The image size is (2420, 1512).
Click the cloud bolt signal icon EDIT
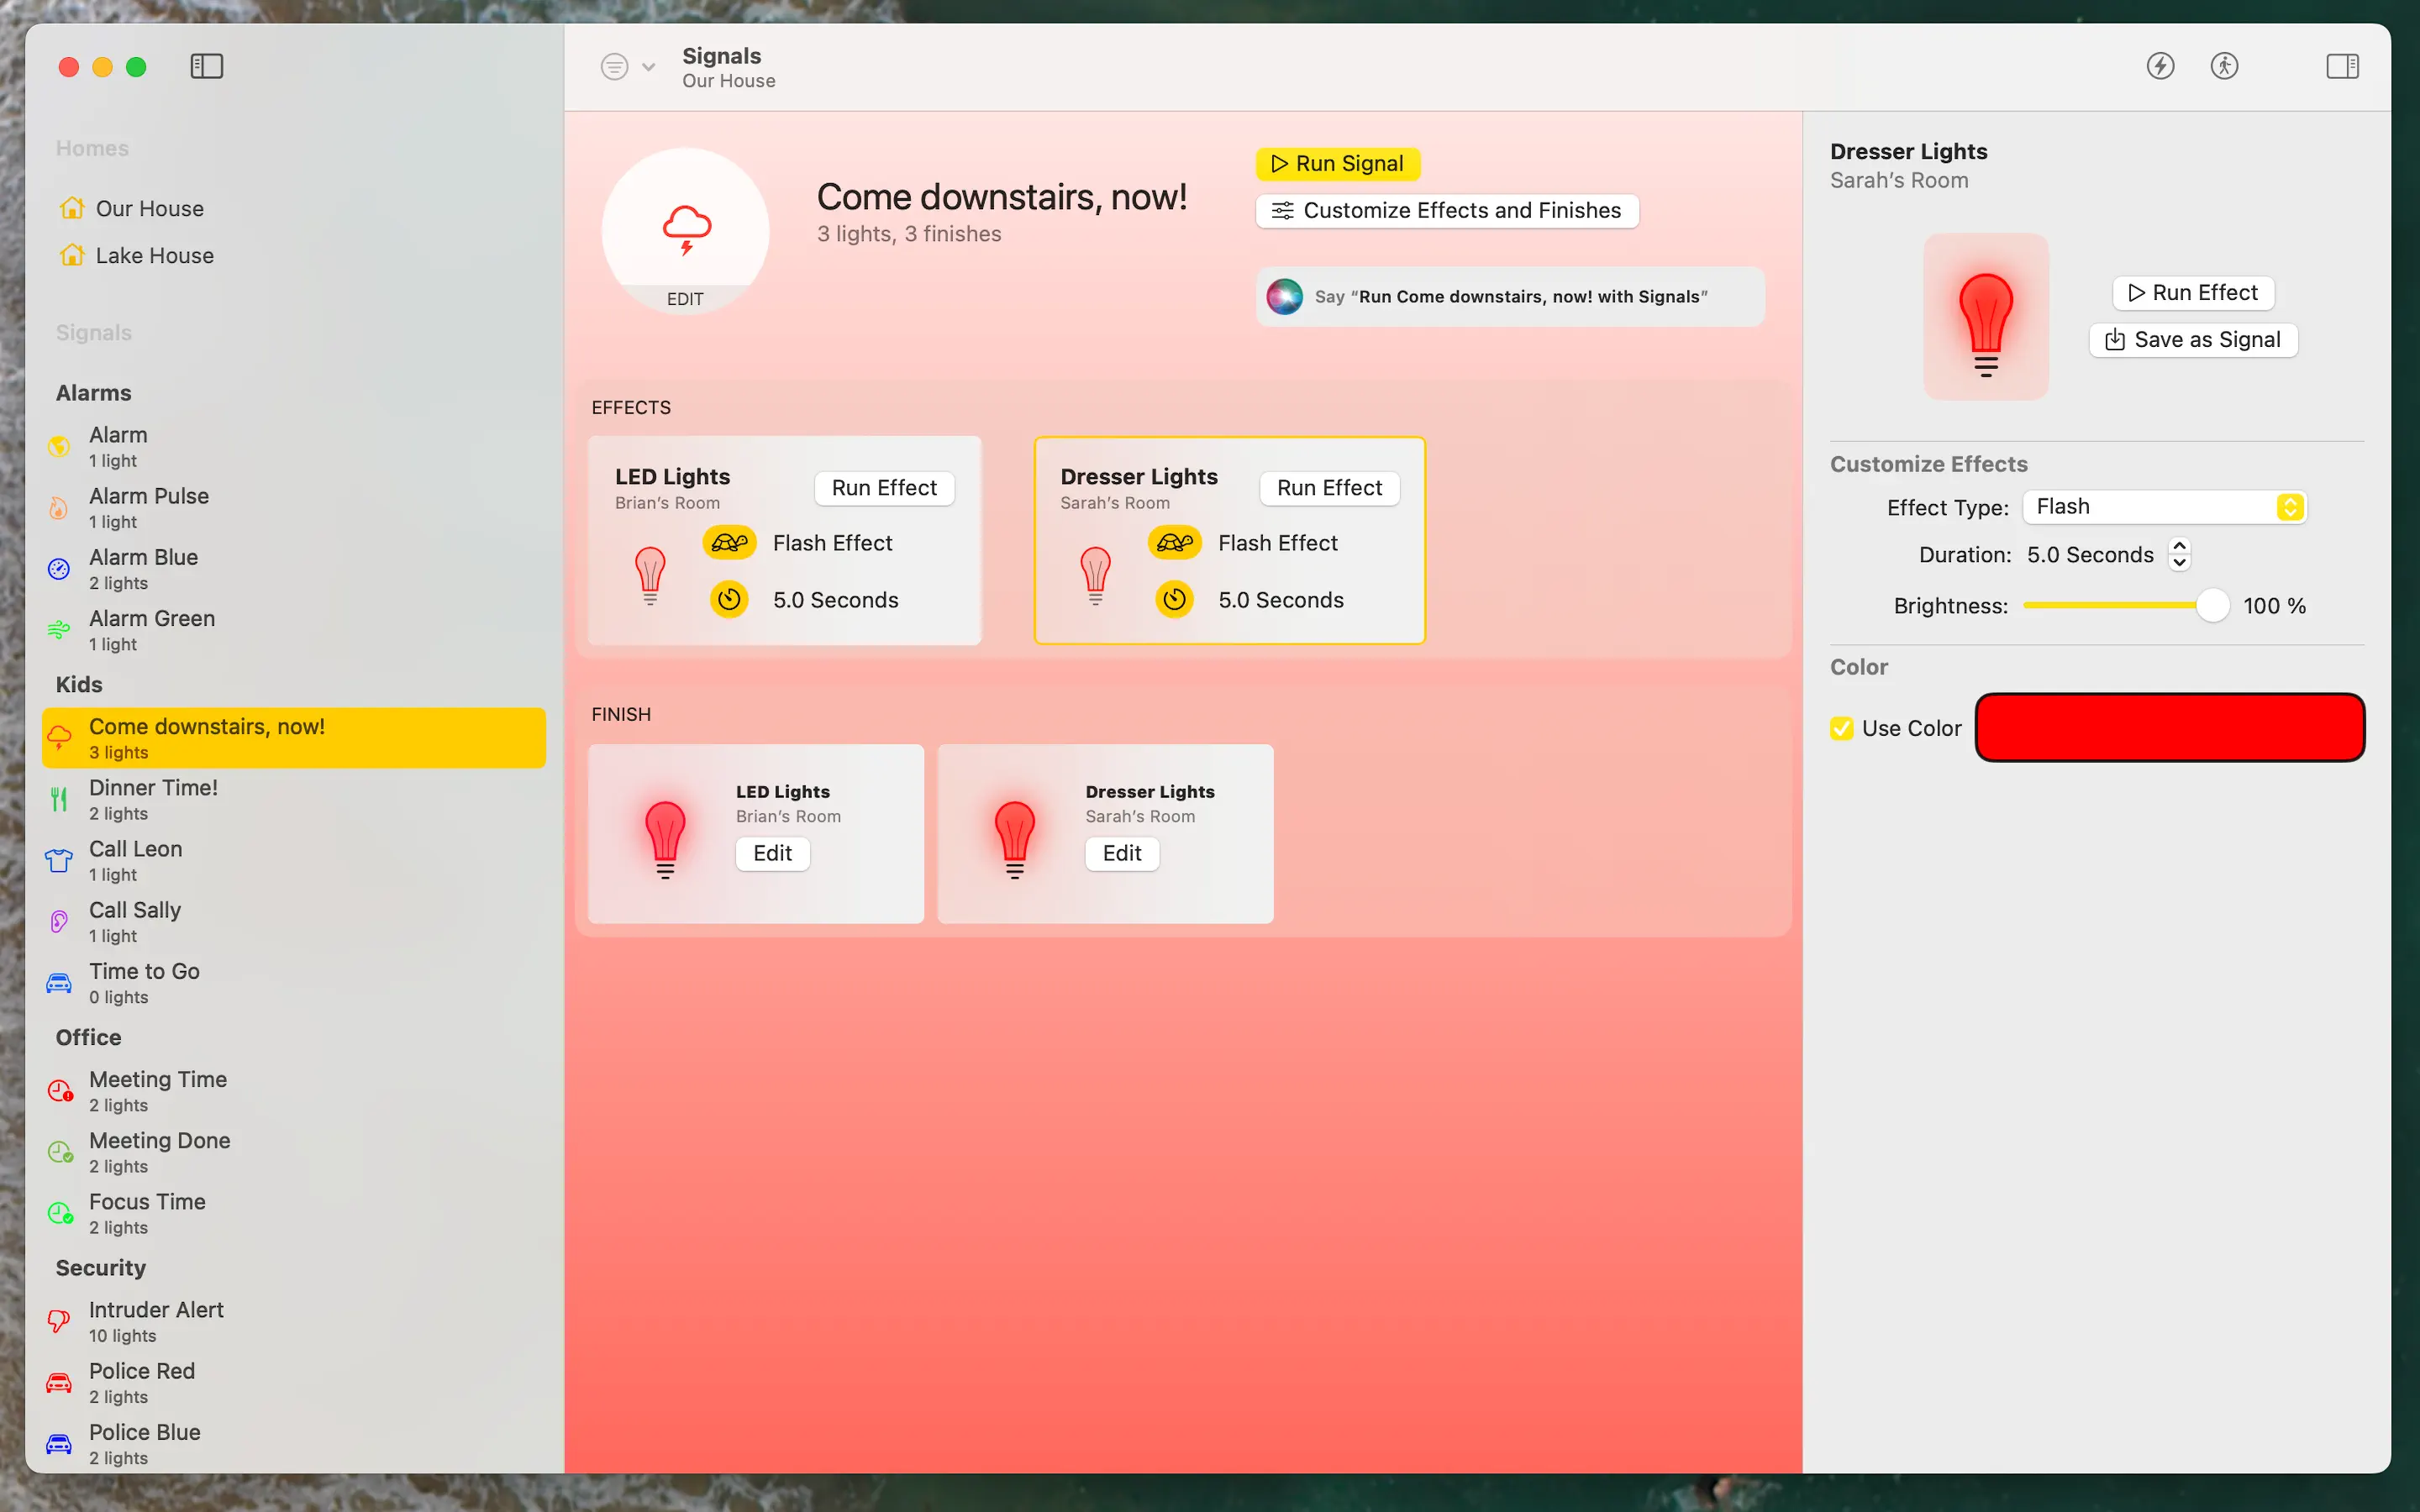(x=685, y=231)
